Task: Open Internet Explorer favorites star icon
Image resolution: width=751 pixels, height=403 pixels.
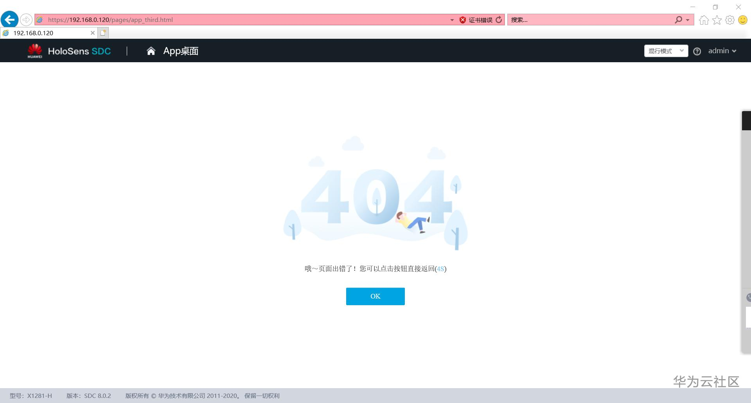Action: tap(717, 20)
